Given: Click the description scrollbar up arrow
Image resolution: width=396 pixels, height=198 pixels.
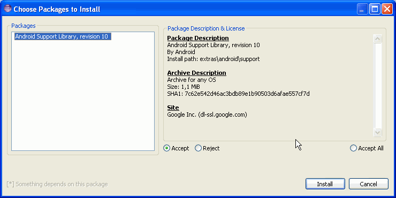Looking at the screenshot, I should point(378,39).
